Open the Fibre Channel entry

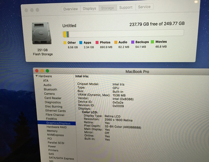click(55, 115)
